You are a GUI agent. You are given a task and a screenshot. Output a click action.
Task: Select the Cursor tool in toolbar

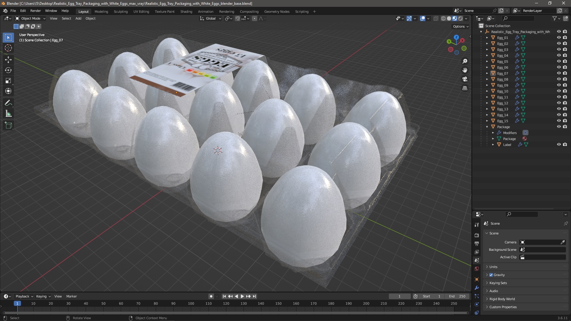click(8, 48)
